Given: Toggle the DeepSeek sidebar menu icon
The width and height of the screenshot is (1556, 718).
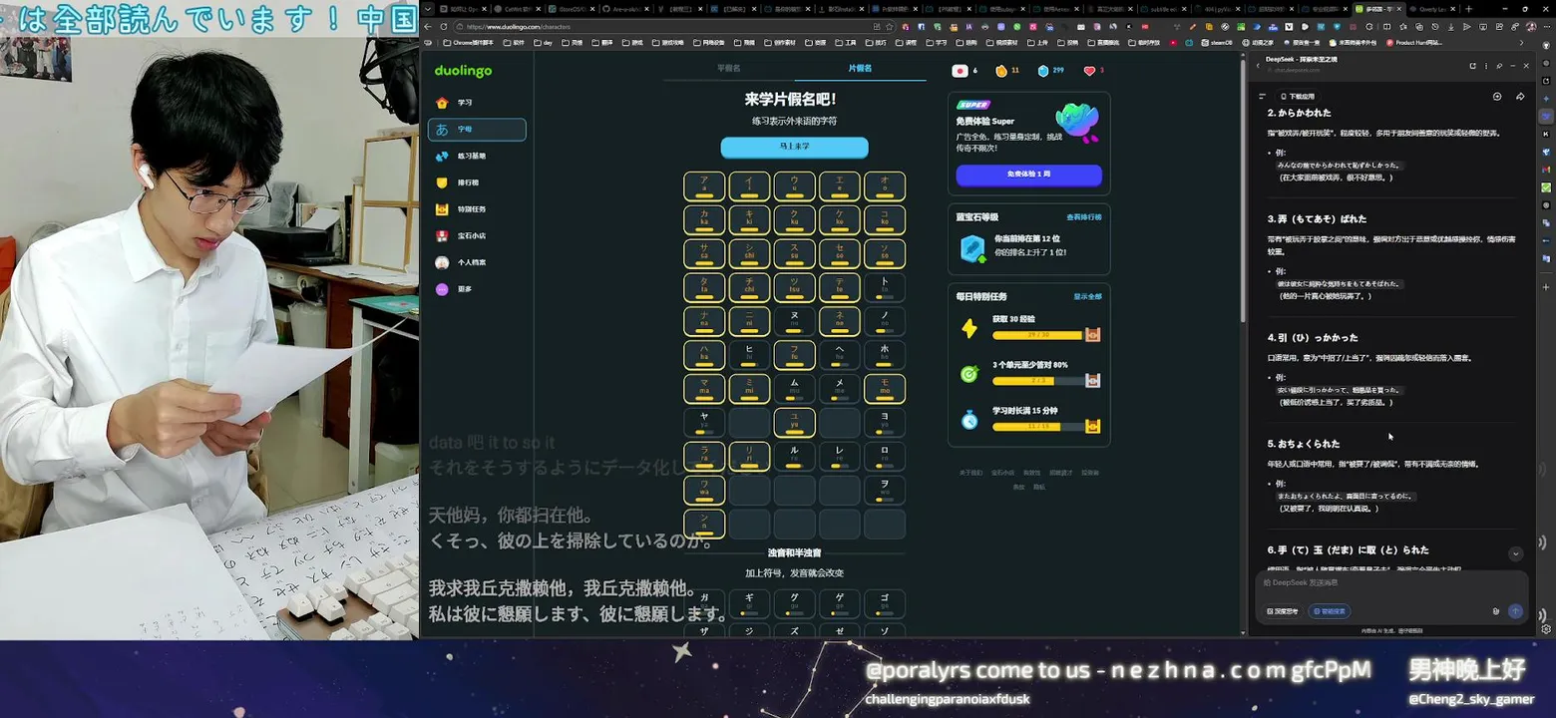Looking at the screenshot, I should (x=1263, y=97).
